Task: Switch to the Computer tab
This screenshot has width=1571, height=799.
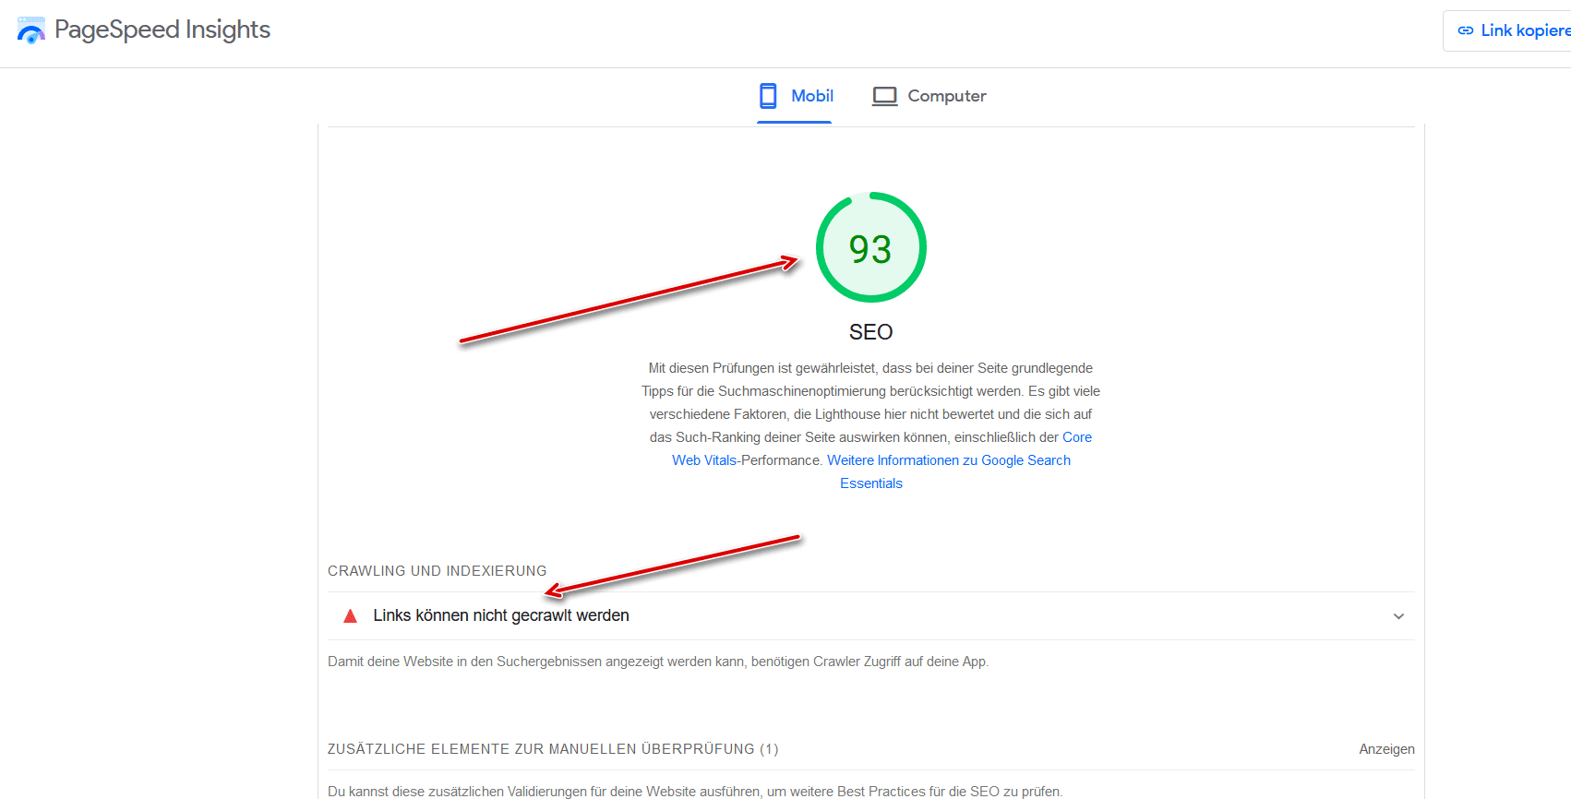Action: pos(929,96)
